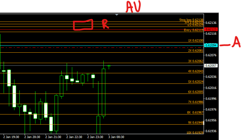Click the 2 Jan 22:30 time label
The height and width of the screenshot is (140, 241).
[x=74, y=137]
